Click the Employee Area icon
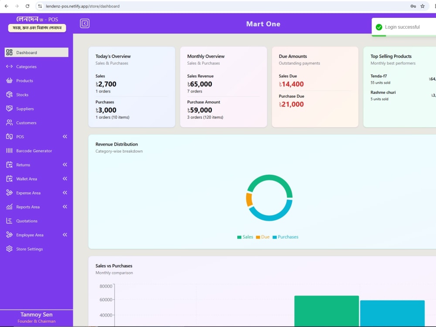Image resolution: width=436 pixels, height=327 pixels. [9, 235]
